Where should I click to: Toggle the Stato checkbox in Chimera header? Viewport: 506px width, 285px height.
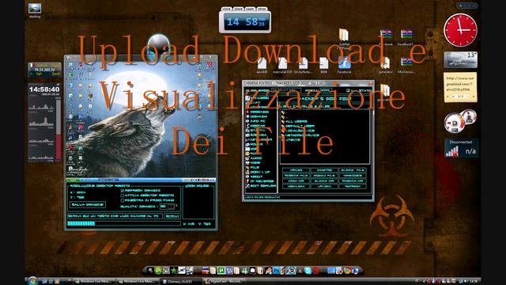click(x=348, y=90)
